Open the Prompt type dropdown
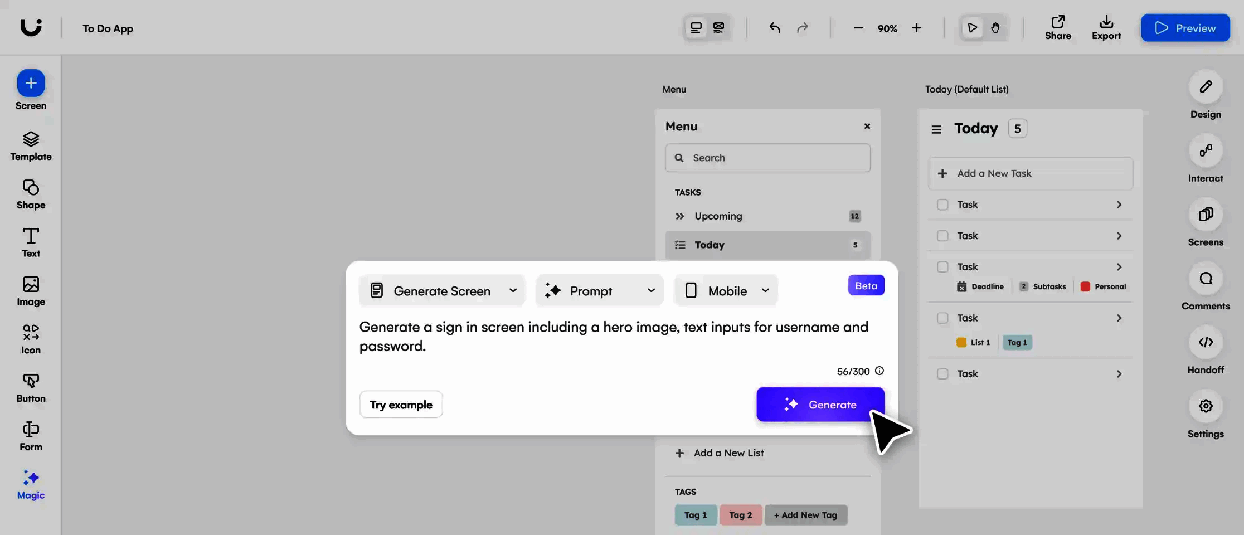 pos(600,291)
